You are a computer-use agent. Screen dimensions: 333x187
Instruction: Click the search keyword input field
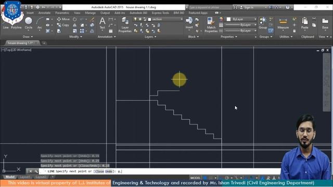[x=210, y=7]
